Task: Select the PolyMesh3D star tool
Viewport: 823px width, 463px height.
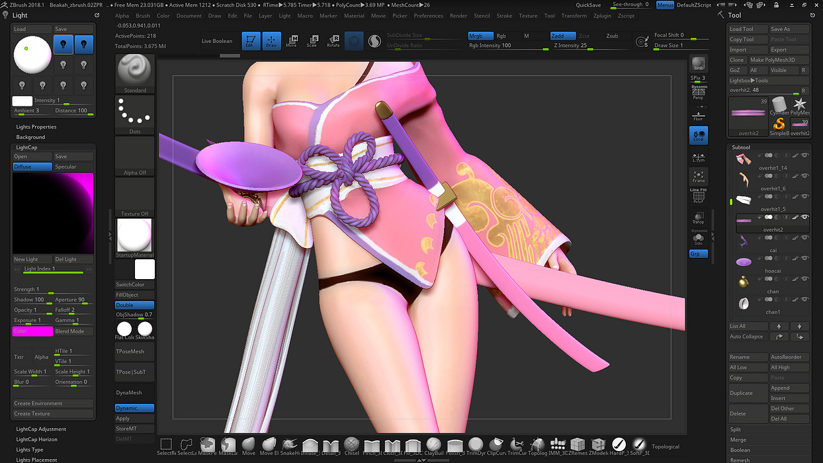Action: coord(800,106)
